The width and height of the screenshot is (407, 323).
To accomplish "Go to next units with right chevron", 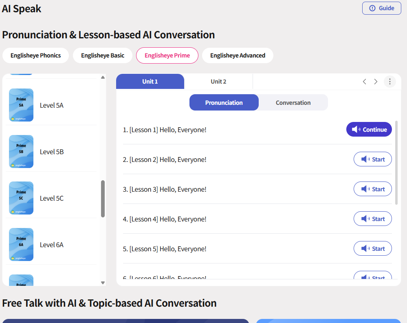I will (376, 82).
